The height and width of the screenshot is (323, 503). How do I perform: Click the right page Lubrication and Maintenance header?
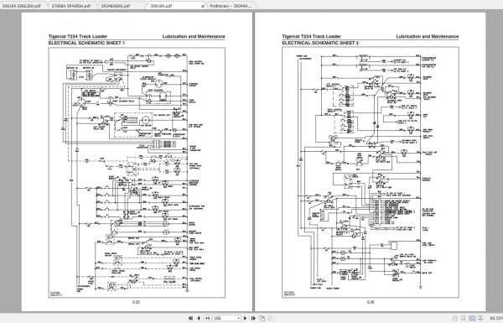[428, 37]
